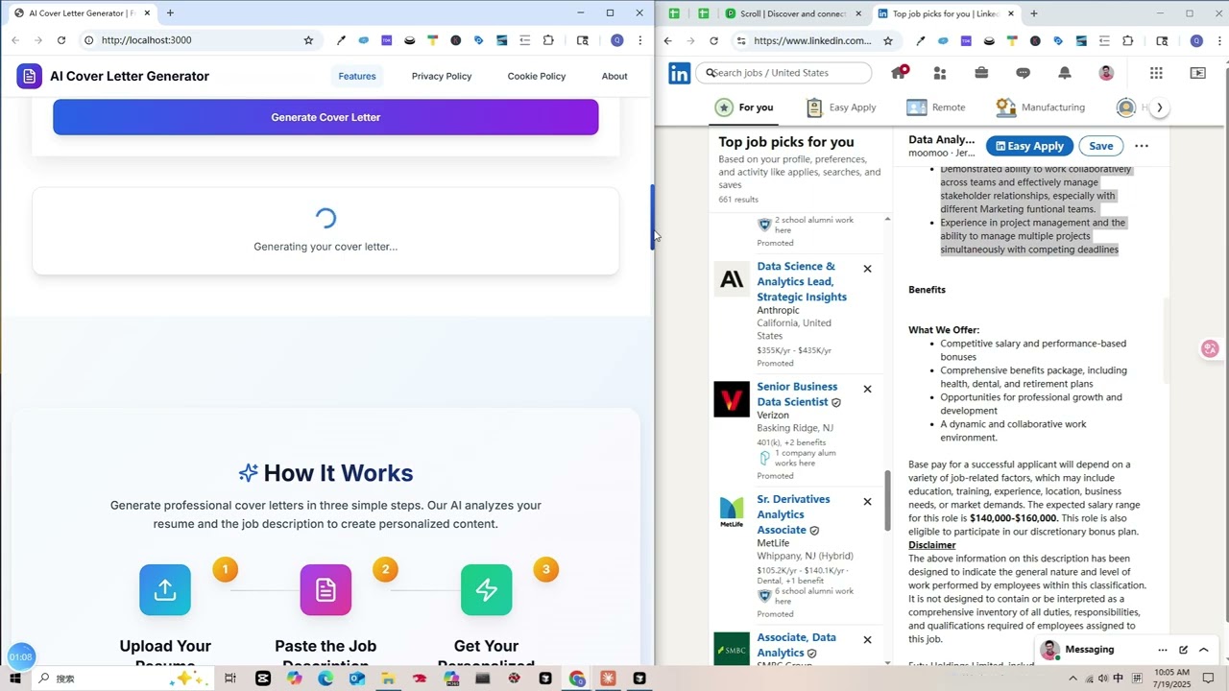Image resolution: width=1229 pixels, height=691 pixels.
Task: Click the Verizon company logo thumbnail
Action: point(732,399)
